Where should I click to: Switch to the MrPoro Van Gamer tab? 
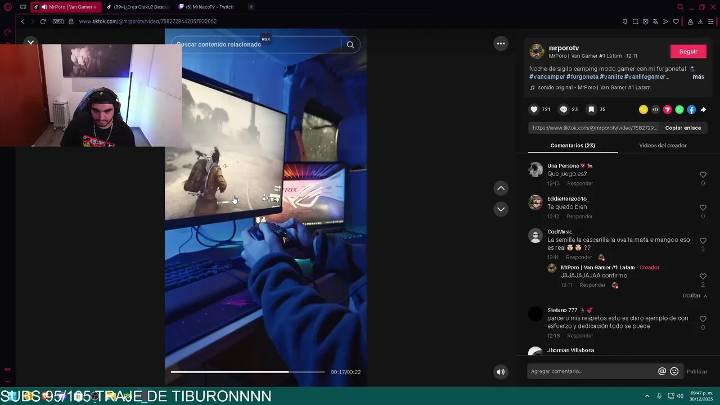point(66,7)
